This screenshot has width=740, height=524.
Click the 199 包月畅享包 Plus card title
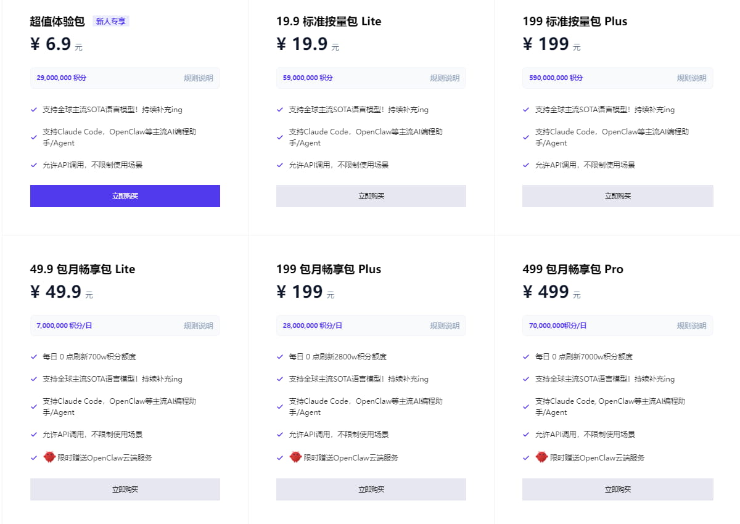tap(327, 269)
